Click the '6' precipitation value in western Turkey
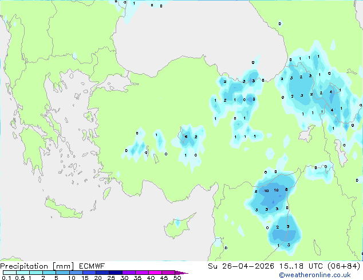This screenshot has height=280, width=363. point(186,137)
